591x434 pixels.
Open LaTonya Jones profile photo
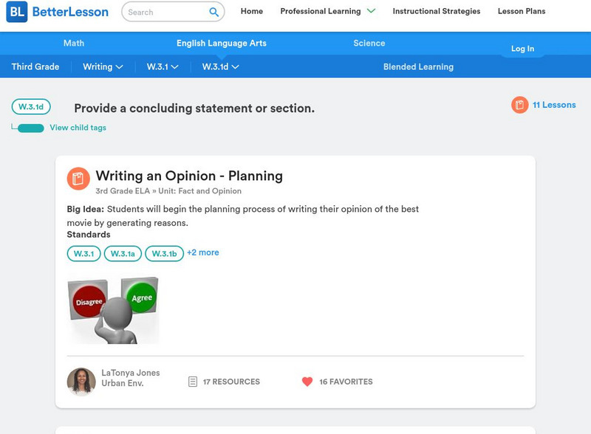81,382
